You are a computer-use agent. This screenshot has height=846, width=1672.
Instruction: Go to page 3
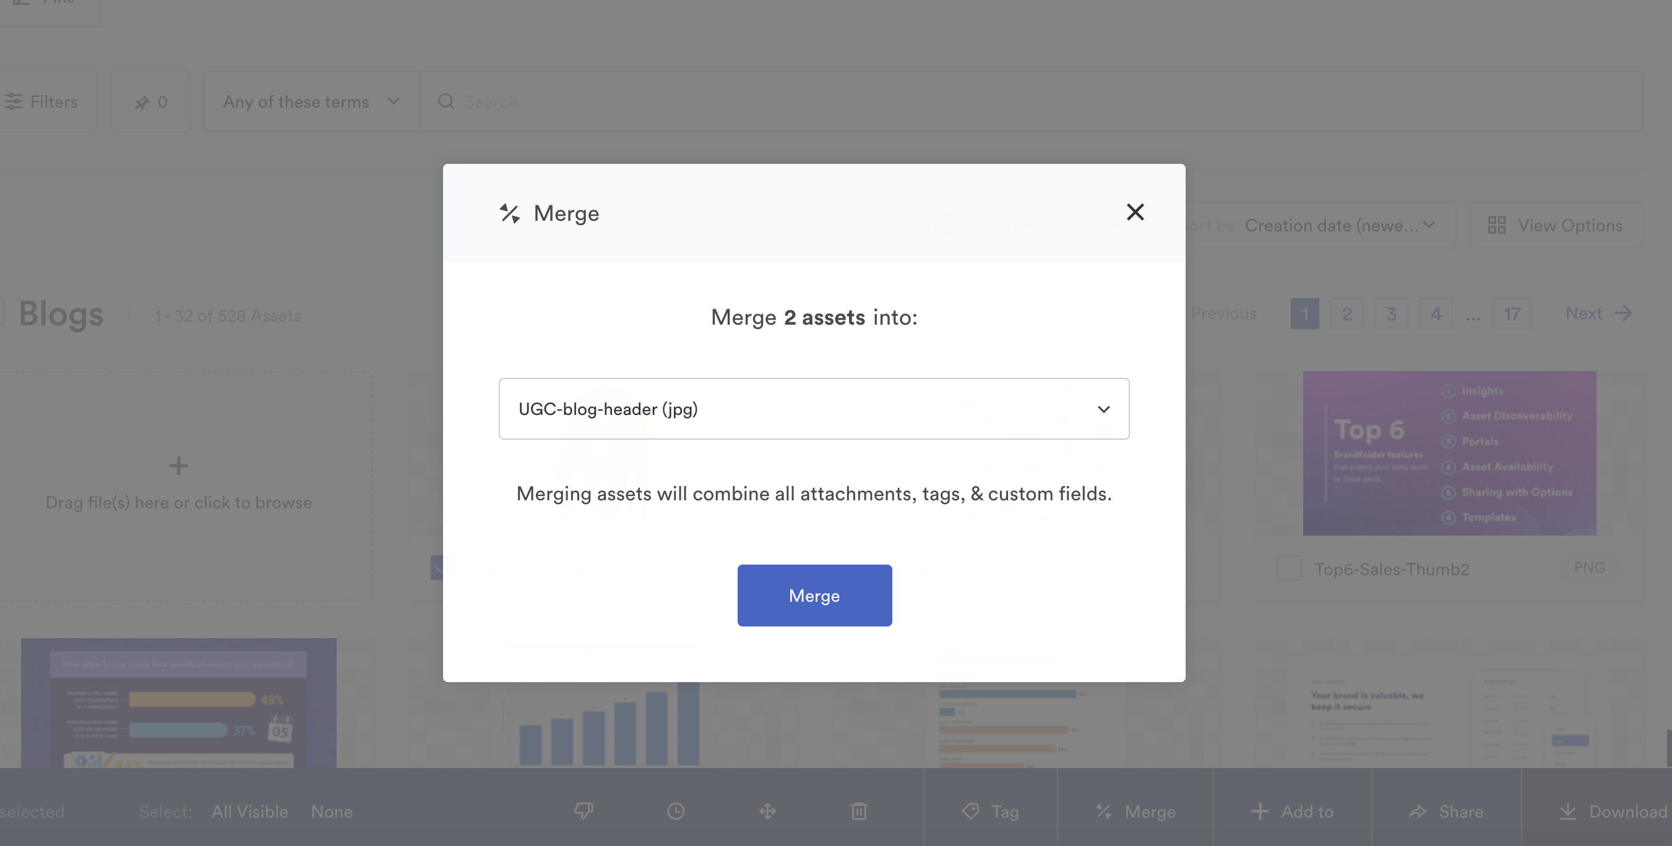1391,314
